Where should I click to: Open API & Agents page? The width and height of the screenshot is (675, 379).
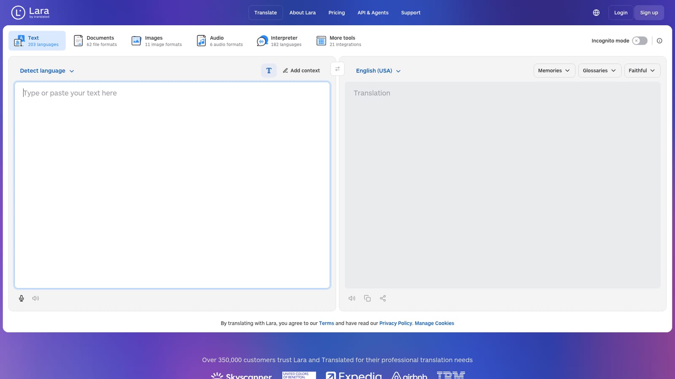click(x=373, y=13)
